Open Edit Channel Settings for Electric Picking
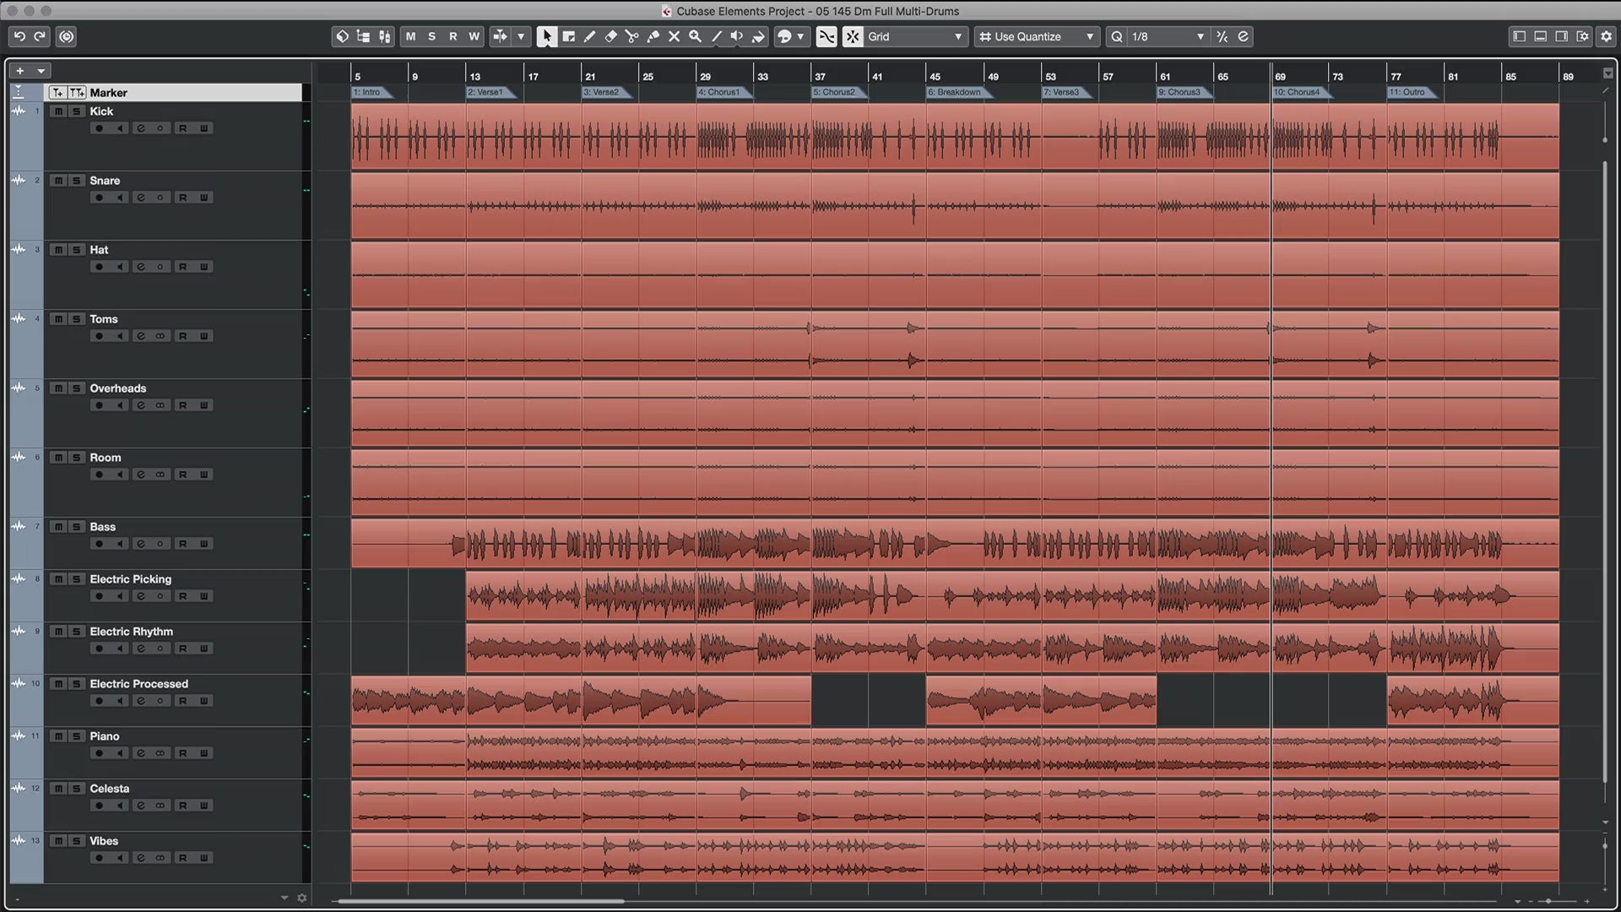1621x912 pixels. coord(140,596)
